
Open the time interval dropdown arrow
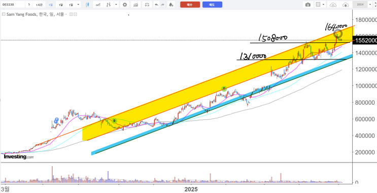tap(79, 5)
